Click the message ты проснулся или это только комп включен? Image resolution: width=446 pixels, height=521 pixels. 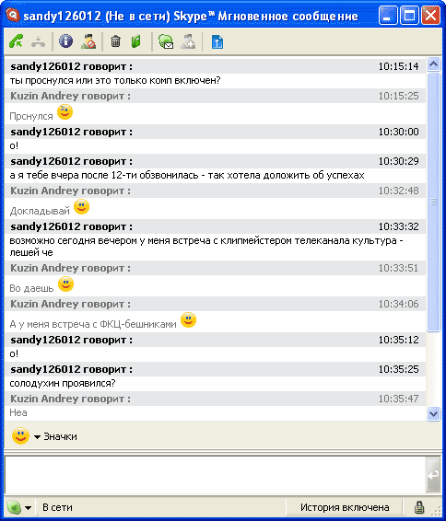(x=115, y=81)
